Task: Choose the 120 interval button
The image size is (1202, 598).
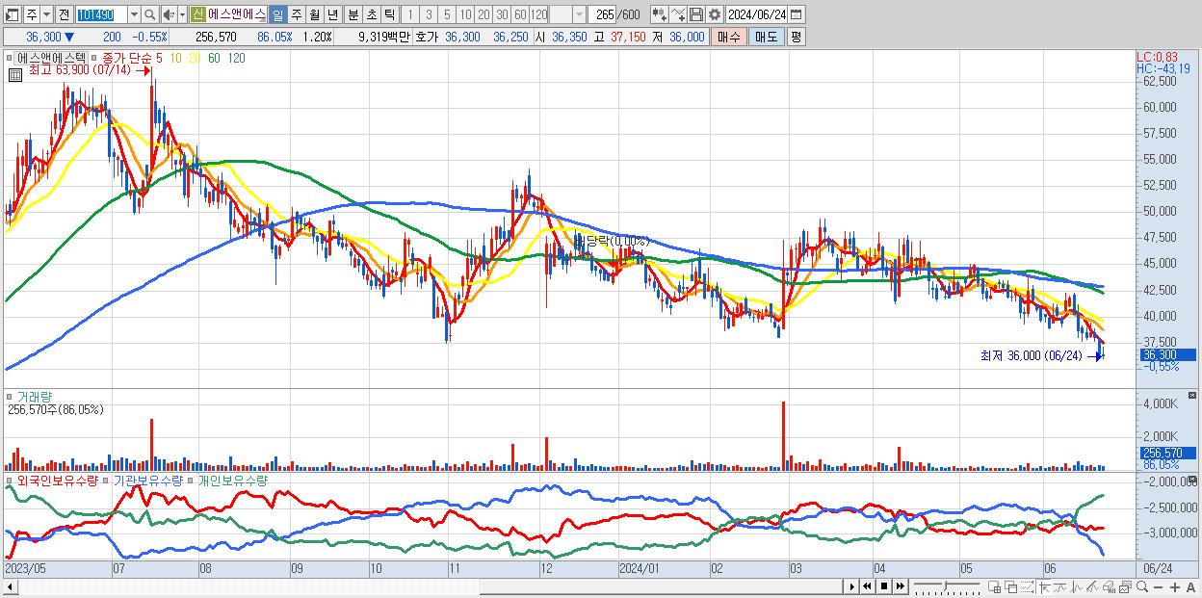Action: pyautogui.click(x=539, y=15)
